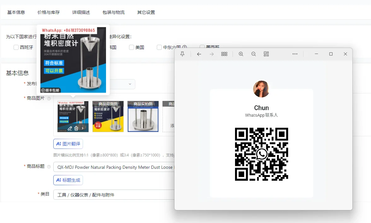Open the 类目 category selector field
371x223 pixels.
(x=114, y=195)
